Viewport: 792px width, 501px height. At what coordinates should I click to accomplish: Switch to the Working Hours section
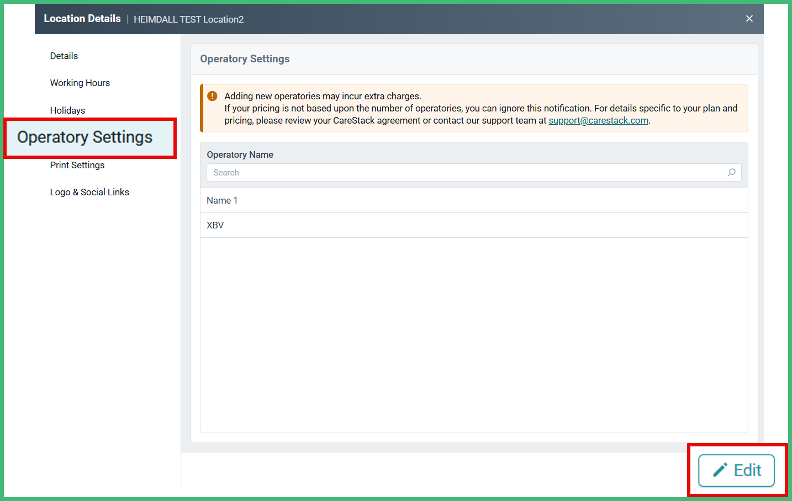pyautogui.click(x=80, y=82)
